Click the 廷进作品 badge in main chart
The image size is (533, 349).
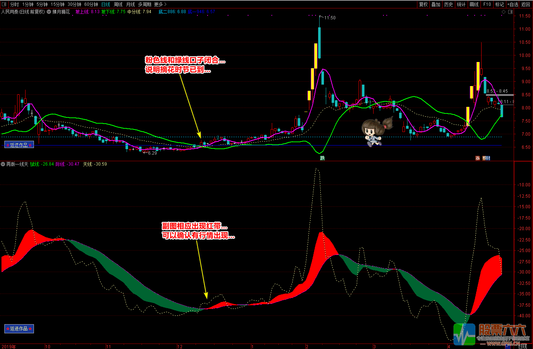pyautogui.click(x=19, y=145)
